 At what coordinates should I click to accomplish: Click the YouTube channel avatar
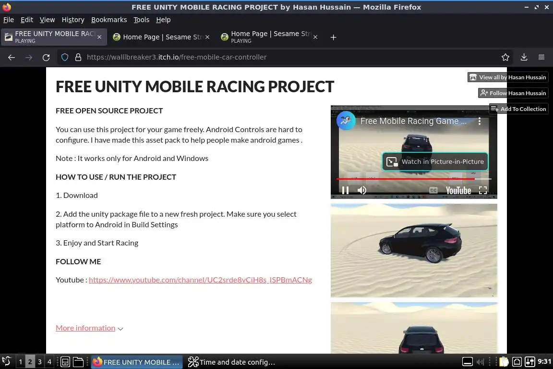point(346,121)
